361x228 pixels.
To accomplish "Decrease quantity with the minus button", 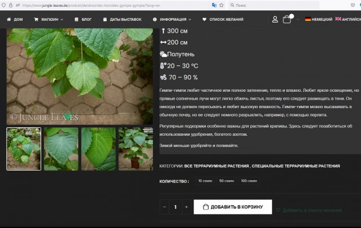I will 164,207.
